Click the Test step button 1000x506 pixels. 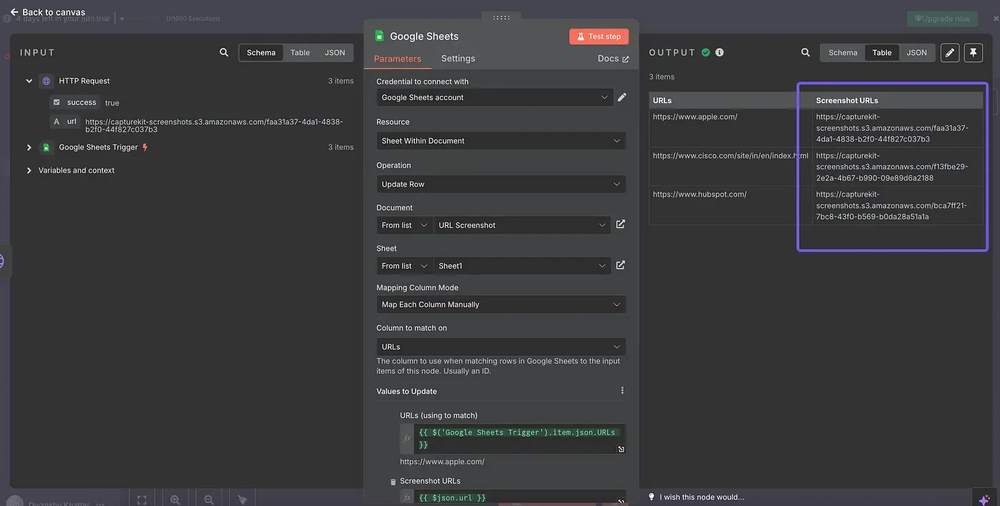[599, 36]
